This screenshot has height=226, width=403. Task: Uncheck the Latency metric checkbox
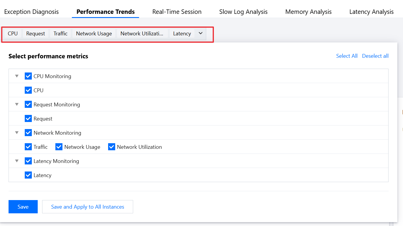click(28, 175)
